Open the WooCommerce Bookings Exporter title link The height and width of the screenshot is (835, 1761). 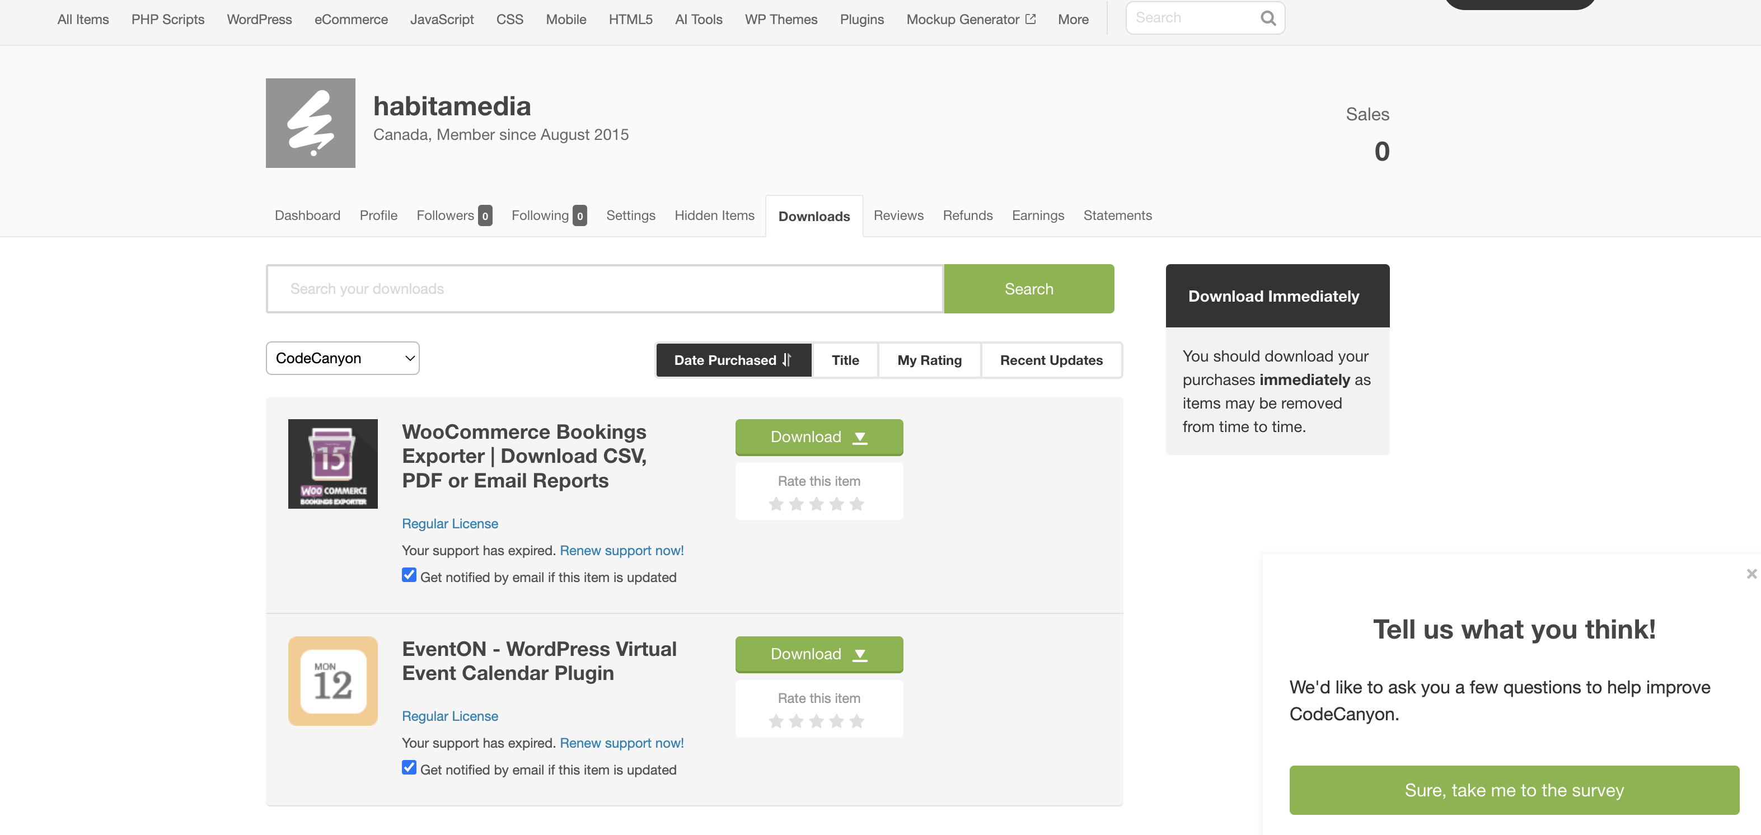[x=524, y=457]
